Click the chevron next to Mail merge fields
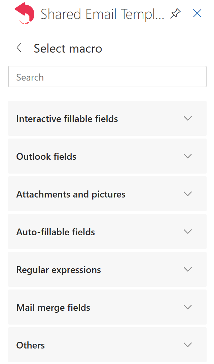Image resolution: width=214 pixels, height=364 pixels. [x=187, y=307]
